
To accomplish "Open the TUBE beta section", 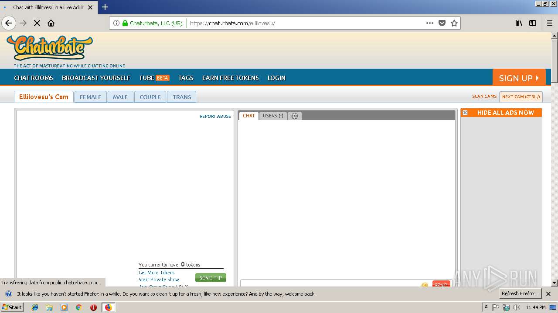I will [x=154, y=78].
